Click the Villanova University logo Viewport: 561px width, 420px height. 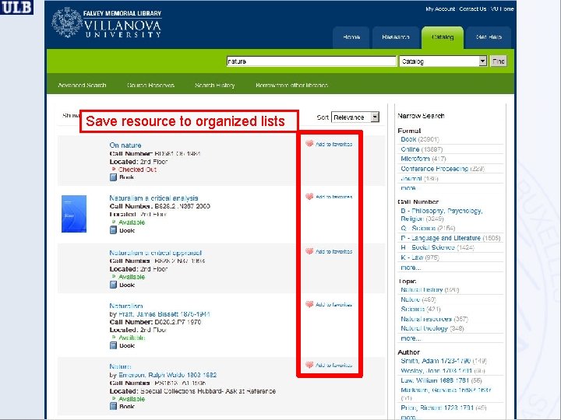[106, 23]
